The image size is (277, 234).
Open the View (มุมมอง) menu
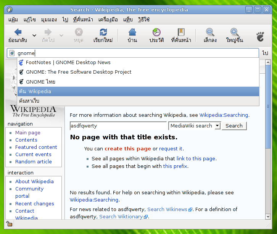(x=49, y=19)
